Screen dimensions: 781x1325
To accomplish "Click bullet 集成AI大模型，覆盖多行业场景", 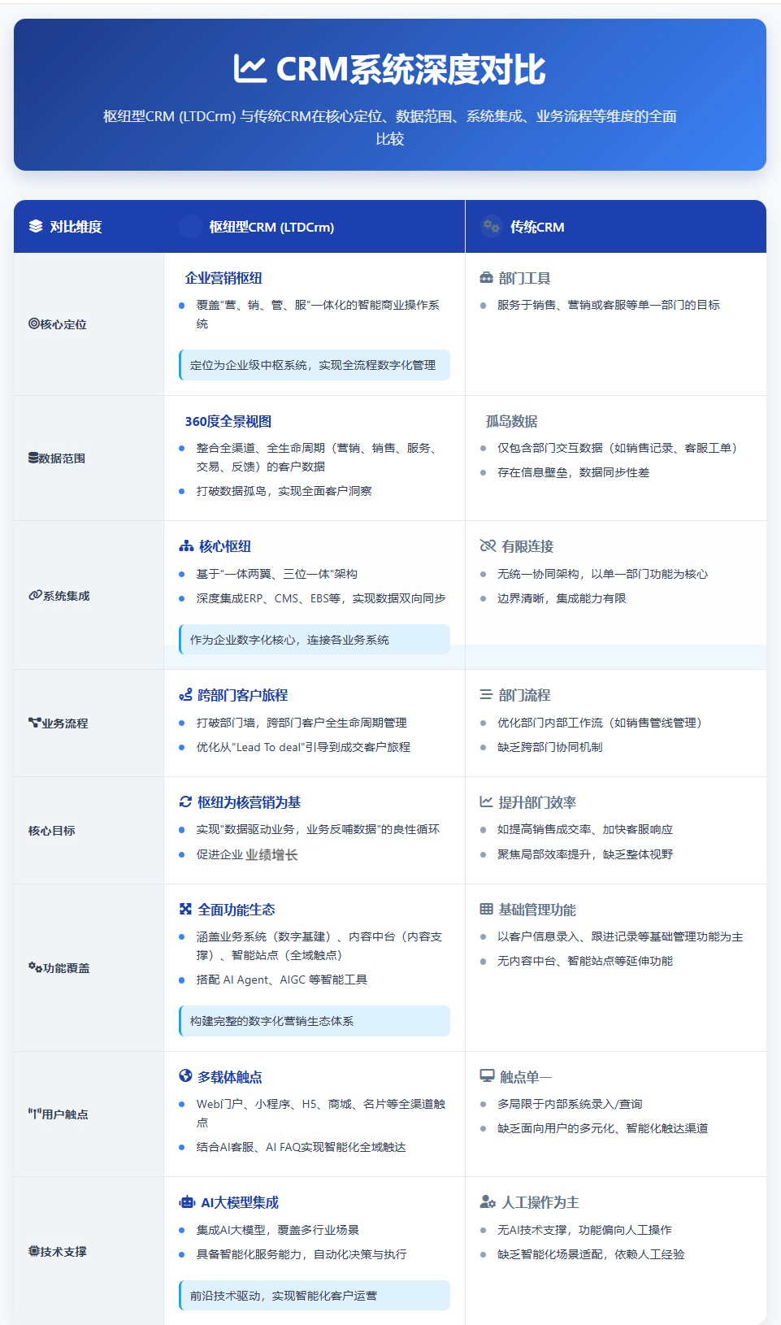I will 278,1230.
